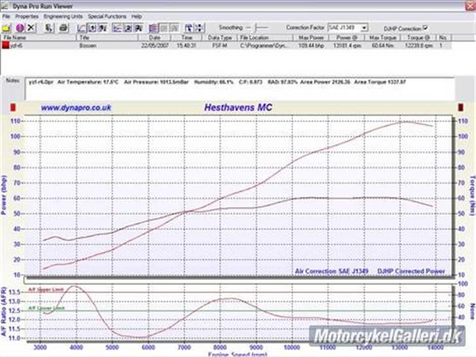Click the Max Power column header
This screenshot has width=476, height=357.
(311, 38)
